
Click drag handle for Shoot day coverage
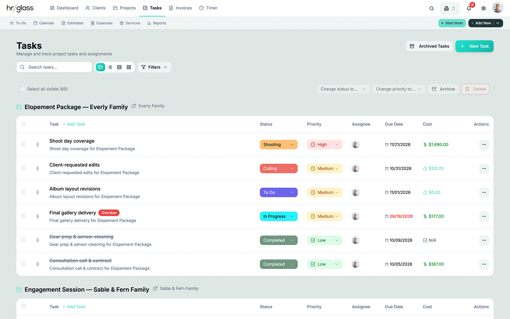tap(37, 145)
